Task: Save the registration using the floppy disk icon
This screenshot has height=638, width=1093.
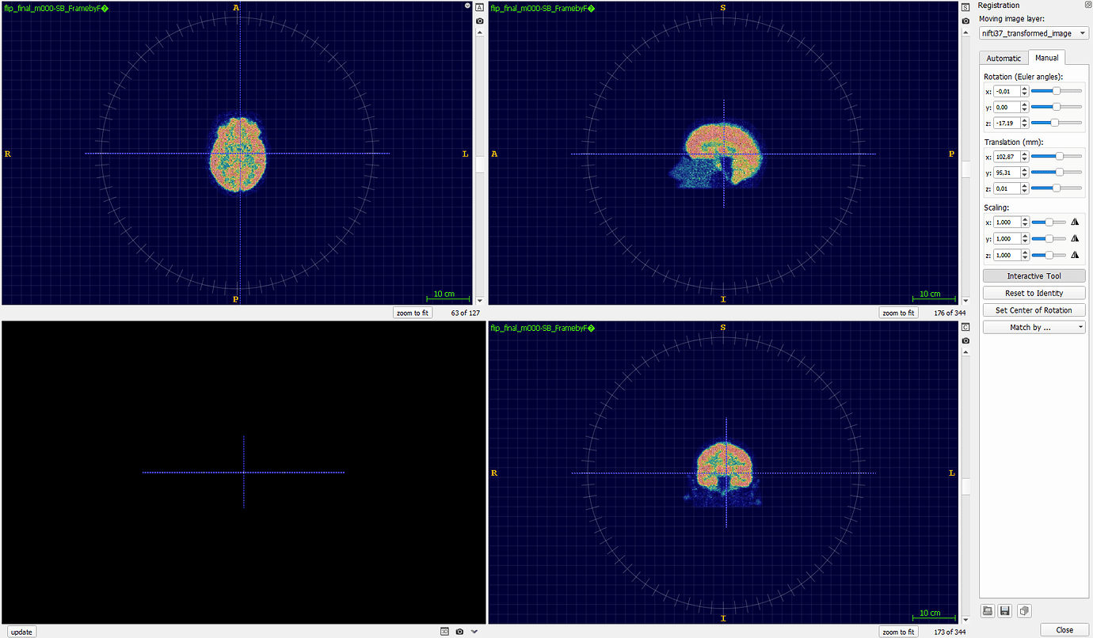Action: click(x=1004, y=610)
